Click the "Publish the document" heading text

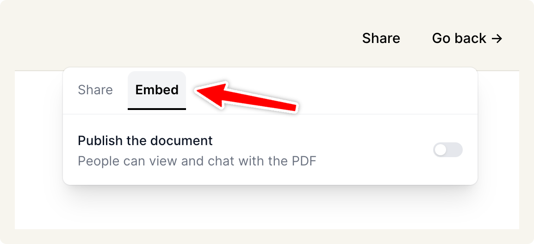tap(145, 140)
